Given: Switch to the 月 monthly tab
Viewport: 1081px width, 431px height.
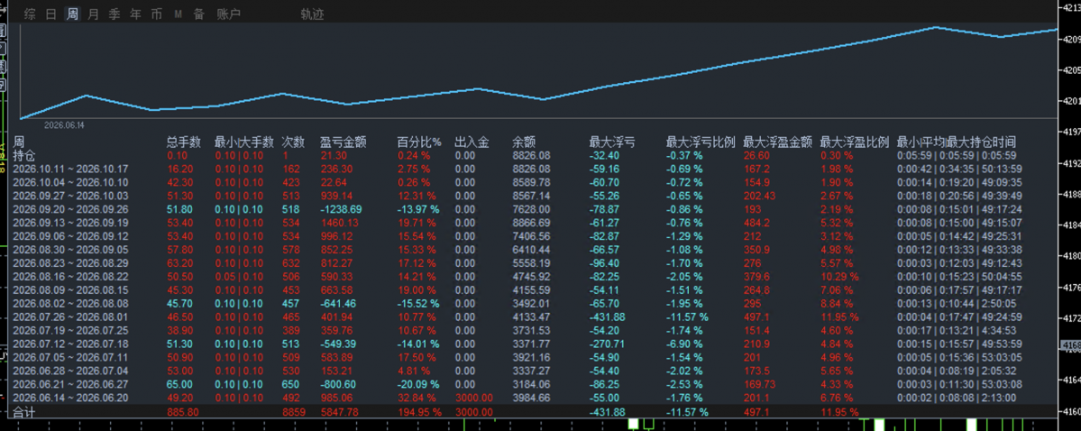Looking at the screenshot, I should pos(94,14).
